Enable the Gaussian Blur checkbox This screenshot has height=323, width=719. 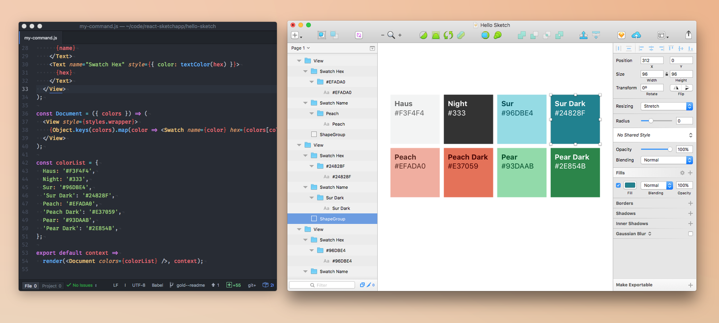pos(690,234)
